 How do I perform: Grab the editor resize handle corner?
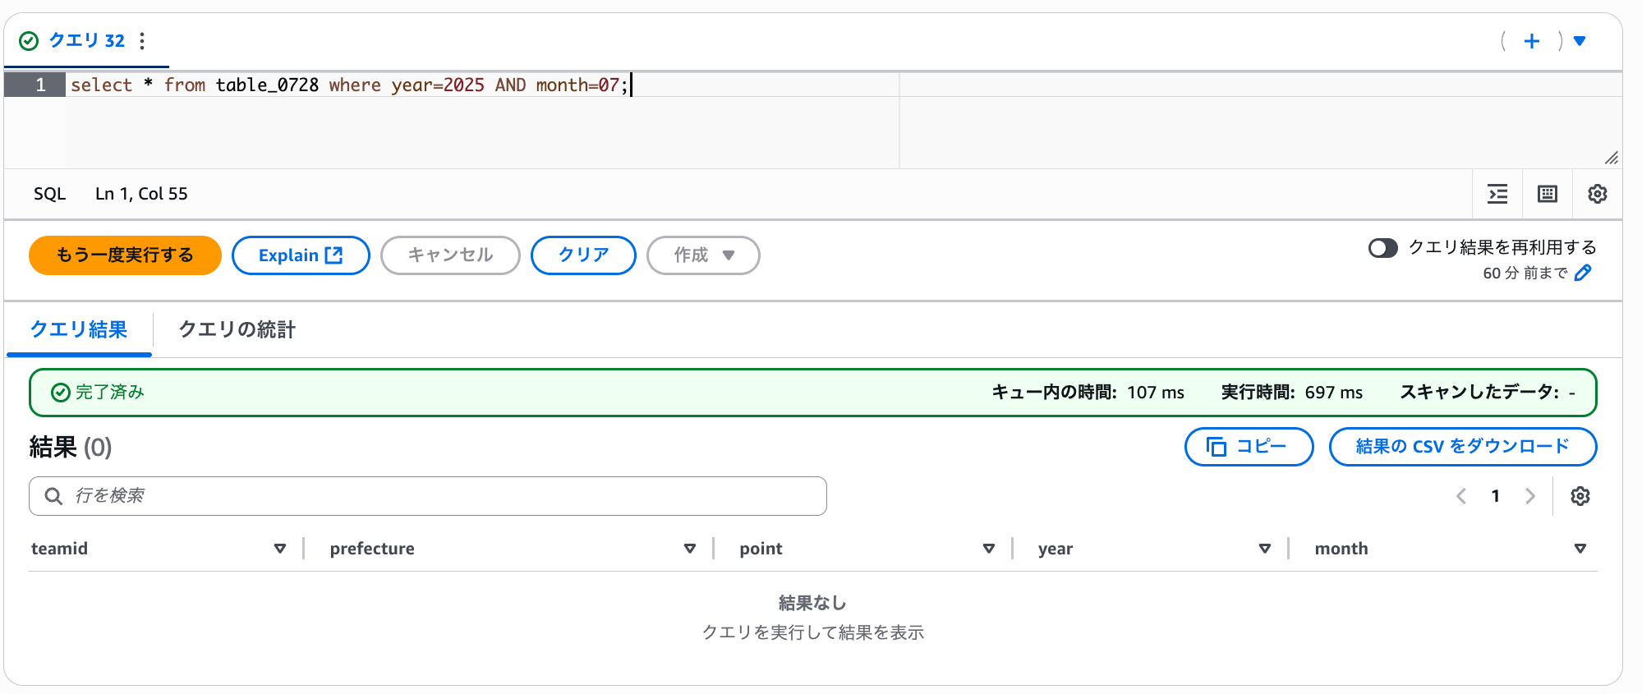pyautogui.click(x=1612, y=158)
